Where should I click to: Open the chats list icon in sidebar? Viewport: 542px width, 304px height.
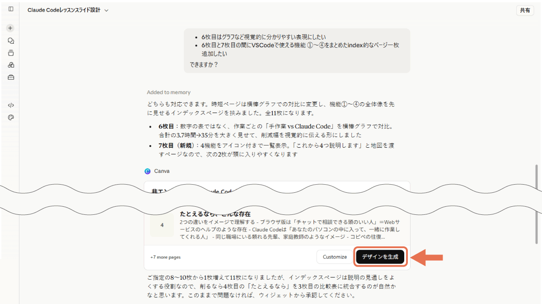pyautogui.click(x=11, y=41)
